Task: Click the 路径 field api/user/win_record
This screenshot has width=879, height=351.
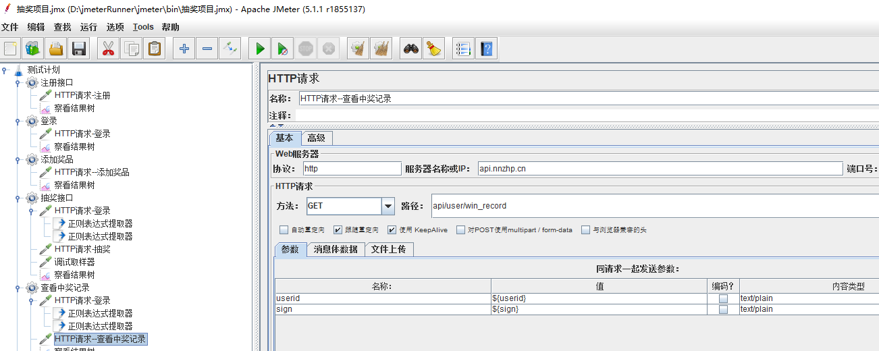Action: pyautogui.click(x=655, y=206)
